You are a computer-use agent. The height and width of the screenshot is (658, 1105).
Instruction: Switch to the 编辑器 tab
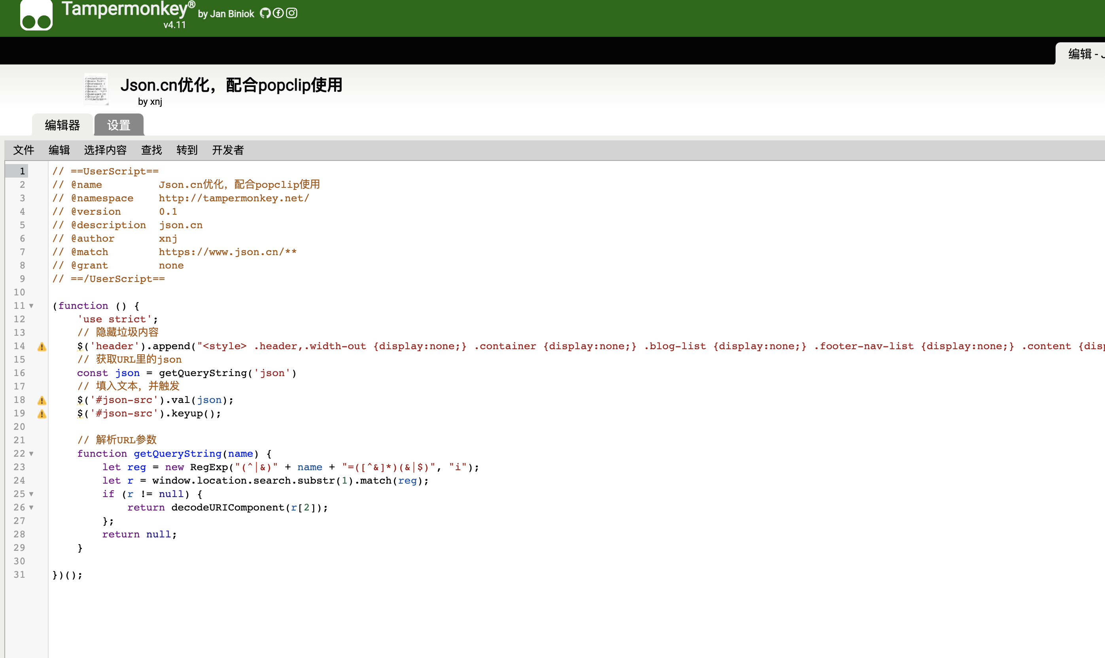tap(62, 125)
